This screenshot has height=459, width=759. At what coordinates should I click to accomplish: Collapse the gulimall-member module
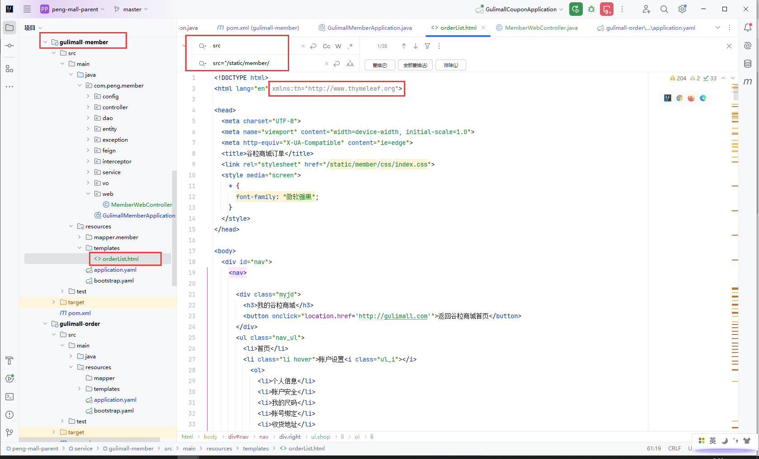point(45,42)
